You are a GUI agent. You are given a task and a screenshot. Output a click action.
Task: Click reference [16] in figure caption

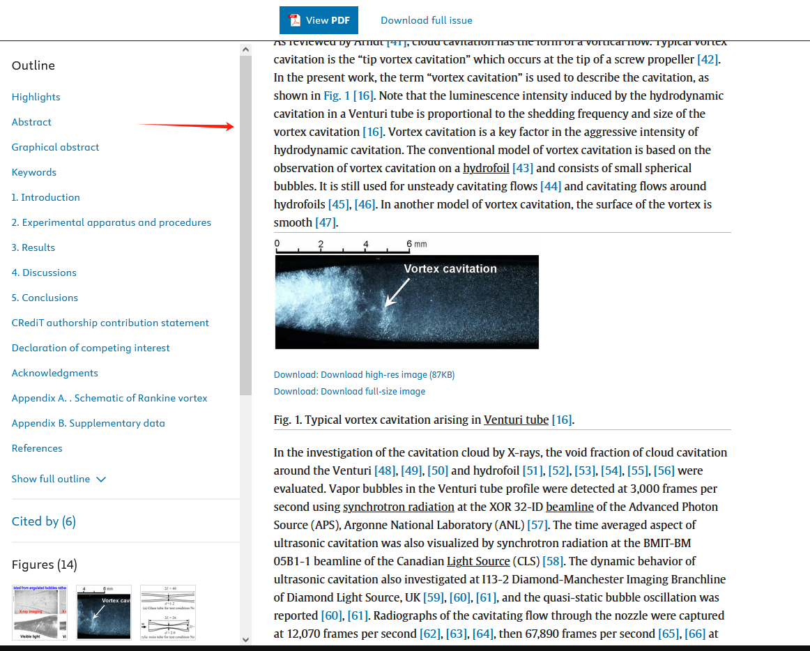[x=562, y=420]
